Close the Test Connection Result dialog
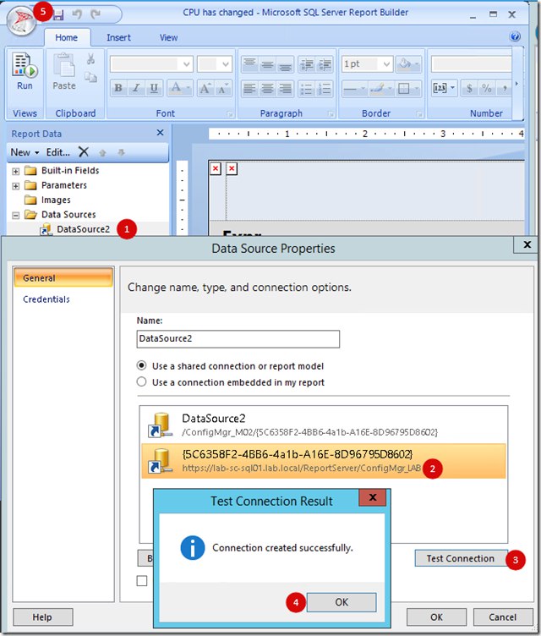This screenshot has height=636, width=541. [x=372, y=497]
